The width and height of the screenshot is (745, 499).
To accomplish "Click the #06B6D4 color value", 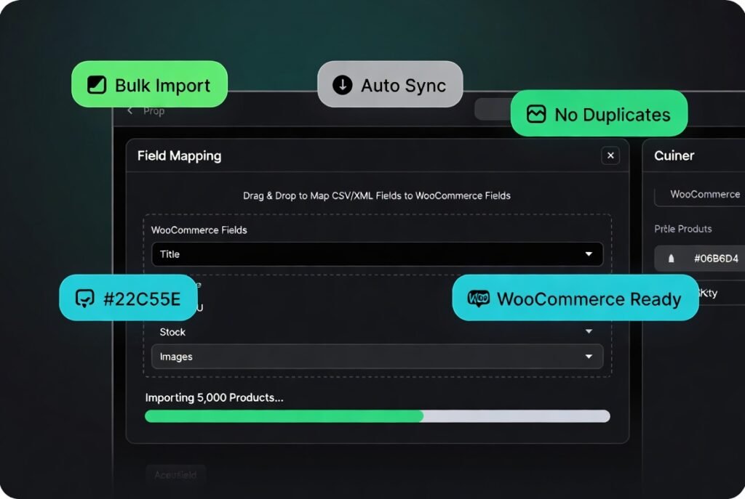I will coord(716,259).
